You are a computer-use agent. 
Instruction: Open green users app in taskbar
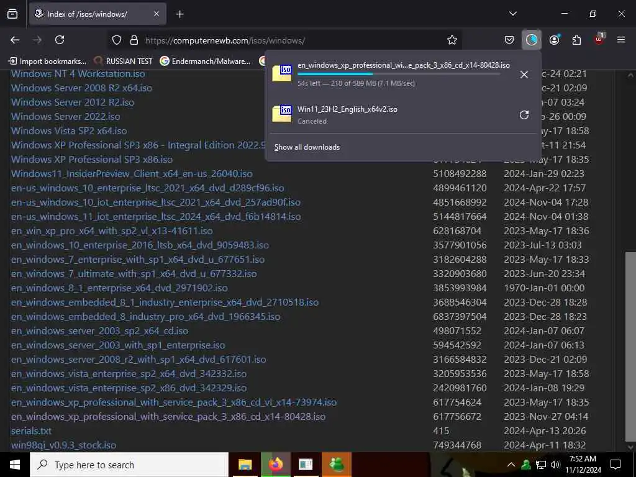click(x=336, y=465)
